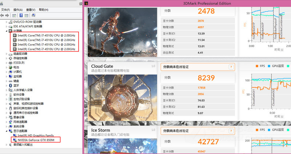Expand the 存储控制器 tree node

(7, 58)
